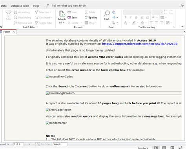This screenshot has width=186, height=149.
Task: Open the Delete dropdown arrow
Action: [x=82, y=23]
